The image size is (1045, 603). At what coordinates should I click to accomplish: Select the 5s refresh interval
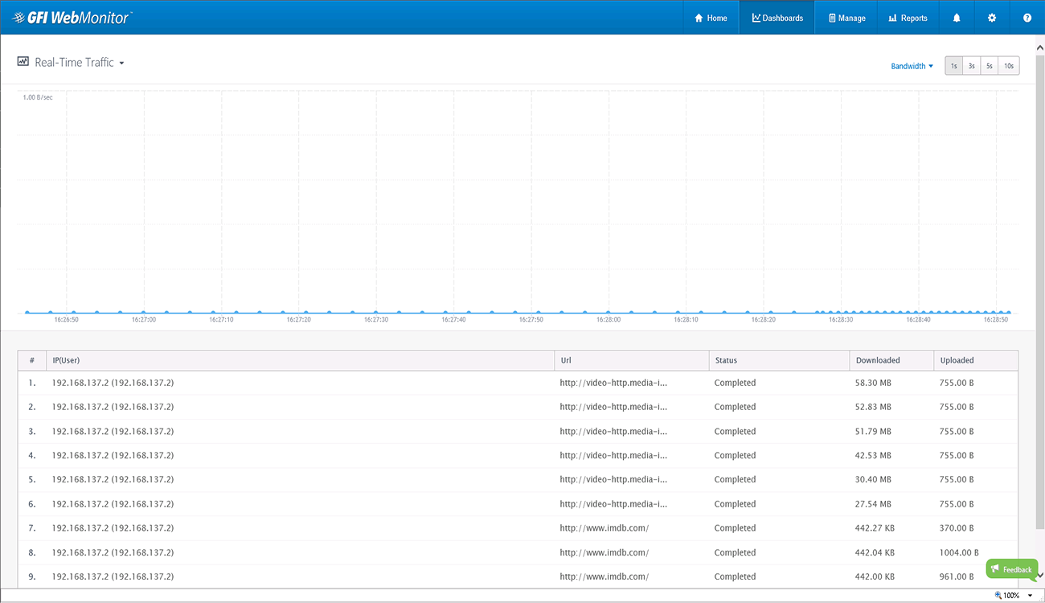tap(990, 66)
